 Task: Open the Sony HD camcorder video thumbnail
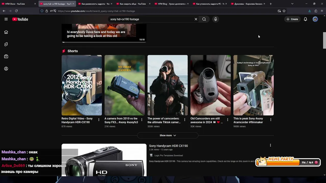(104, 160)
